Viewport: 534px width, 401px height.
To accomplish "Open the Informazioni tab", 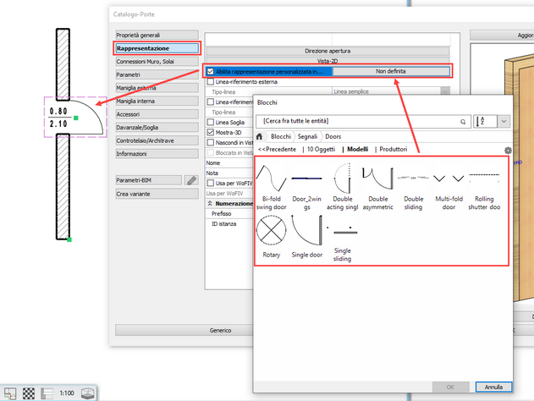I will coord(157,154).
